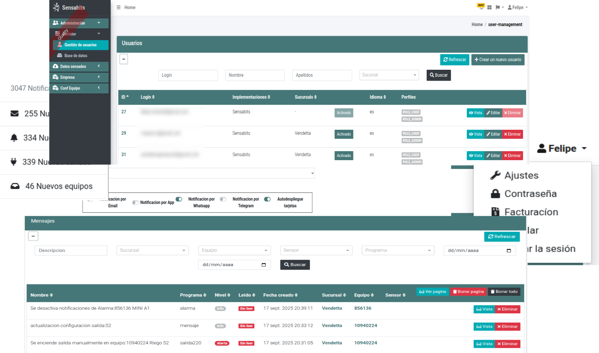The width and height of the screenshot is (599, 353).
Task: Click the wrench icon next to Ajustes
Action: [495, 175]
